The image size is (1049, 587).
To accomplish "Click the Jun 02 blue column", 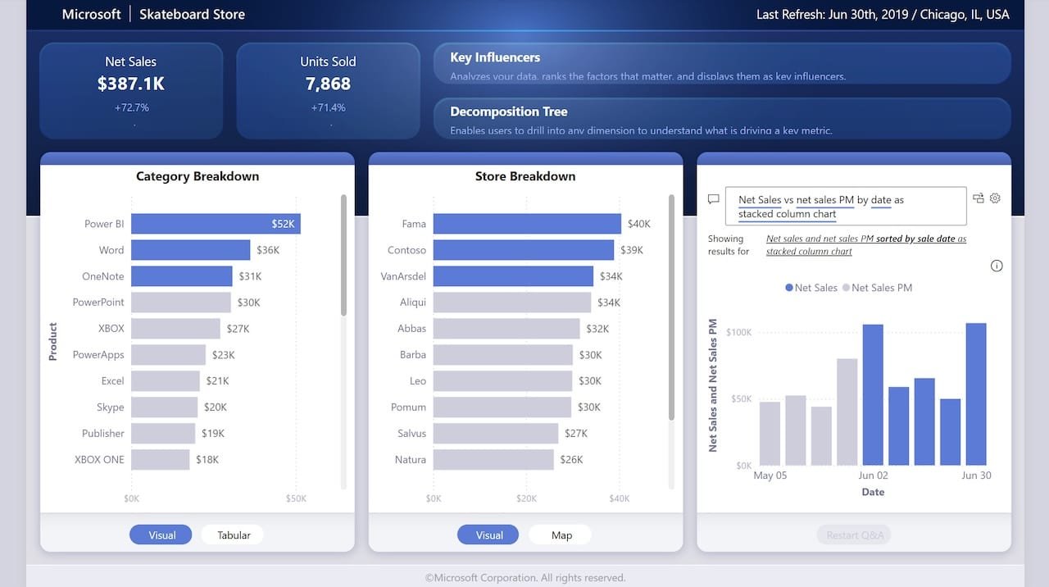I will click(x=873, y=395).
